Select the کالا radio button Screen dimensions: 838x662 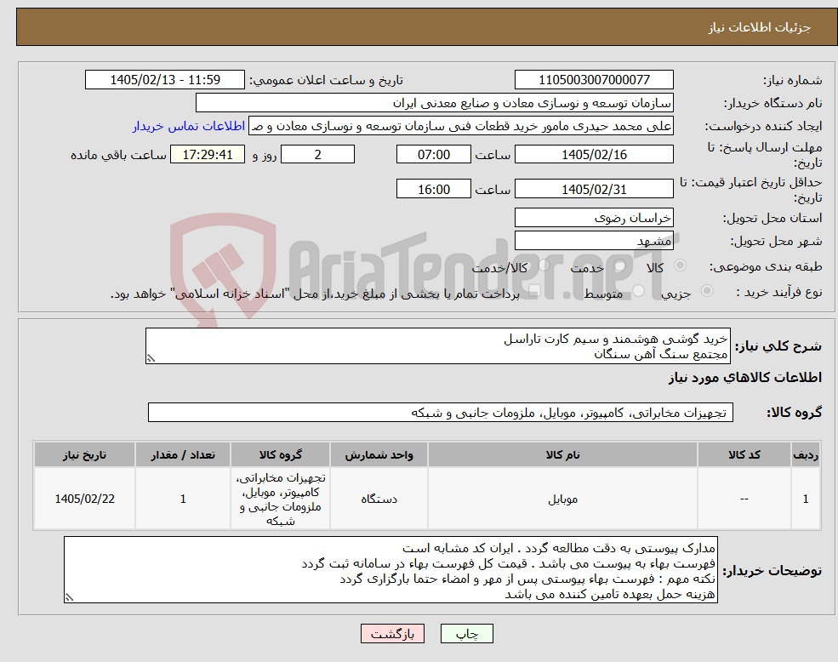coord(681,265)
